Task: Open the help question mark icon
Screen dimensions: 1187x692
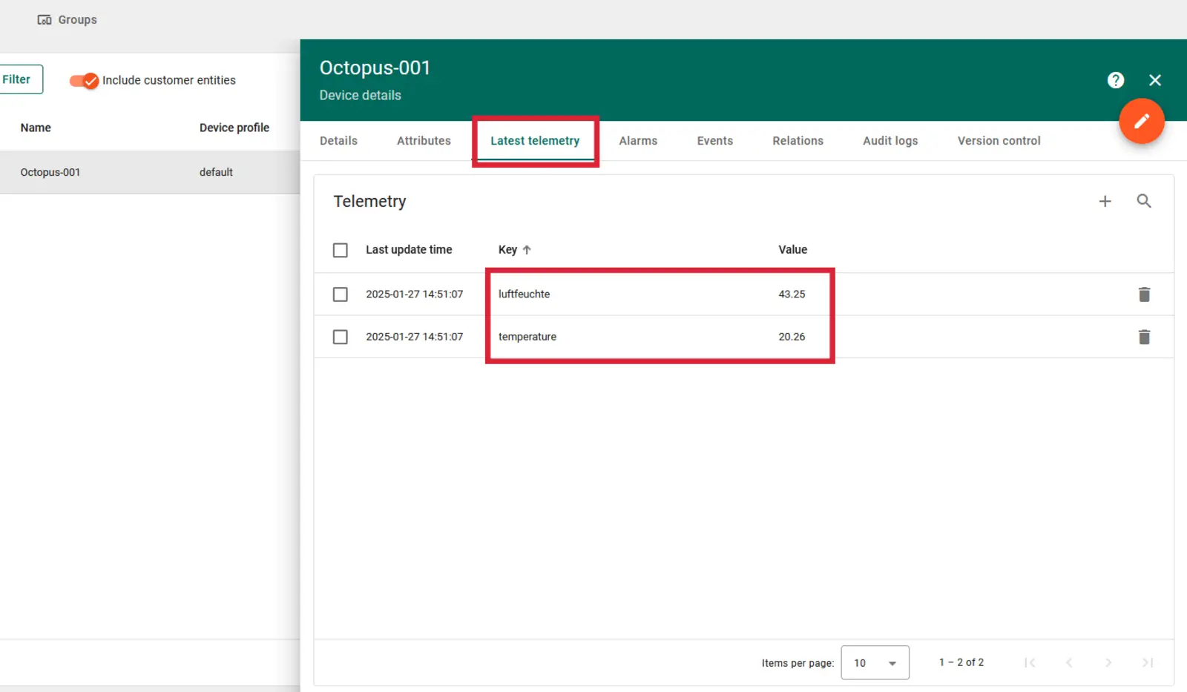Action: (x=1115, y=80)
